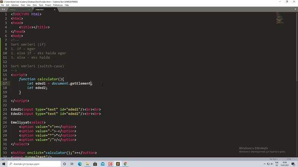Click id="eded1" attribute on line 23
The height and width of the screenshot is (167, 298).
click(x=70, y=109)
